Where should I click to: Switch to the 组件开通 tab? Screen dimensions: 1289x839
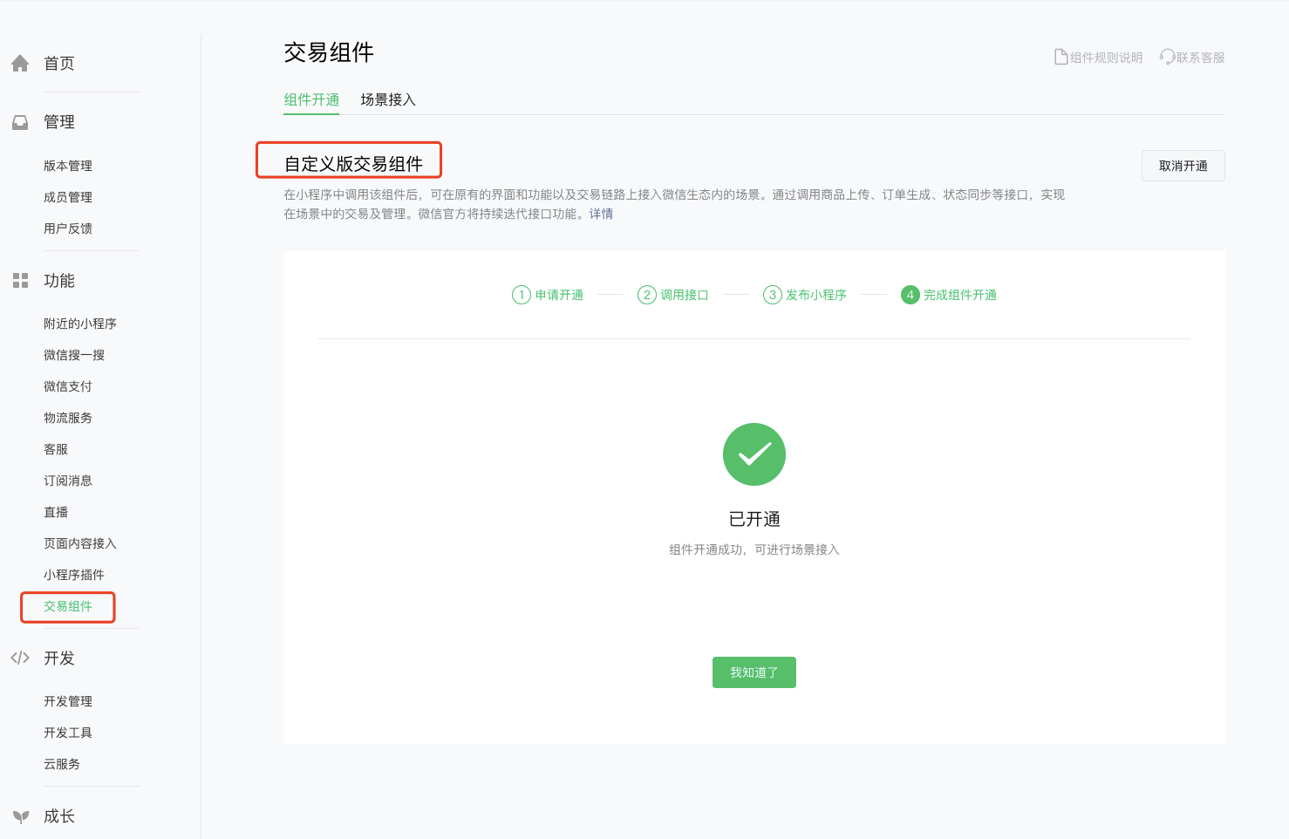[311, 99]
